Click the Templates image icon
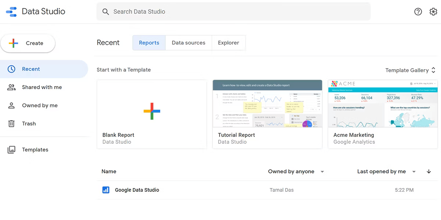 tap(11, 150)
